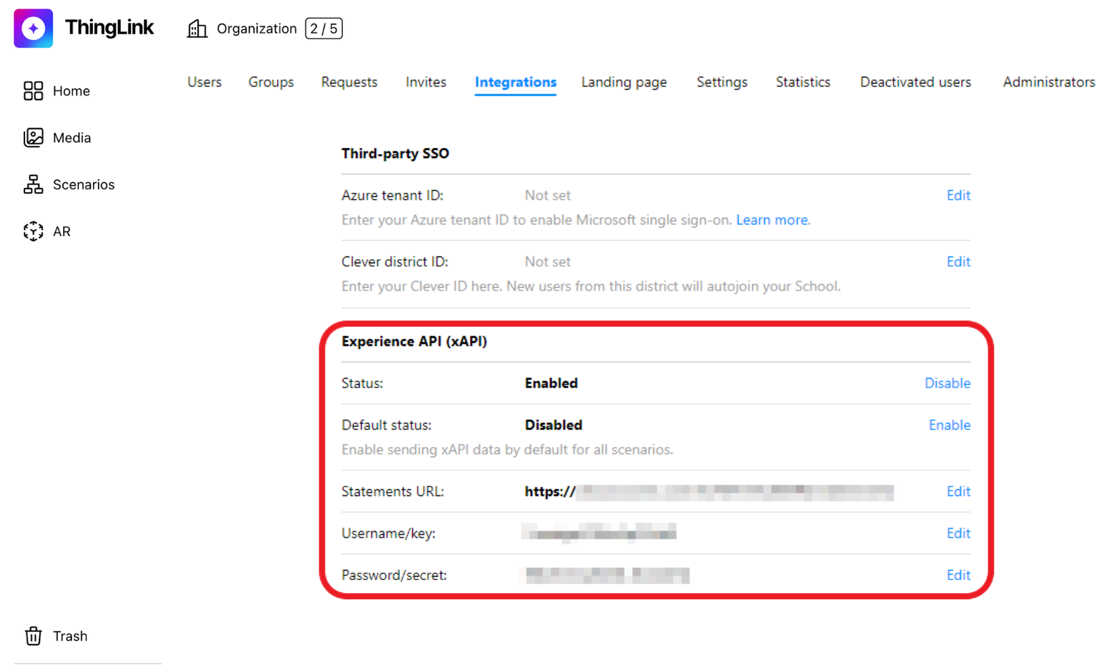This screenshot has height=669, width=1110.
Task: Click the 'Enabled' status value
Action: click(x=551, y=383)
